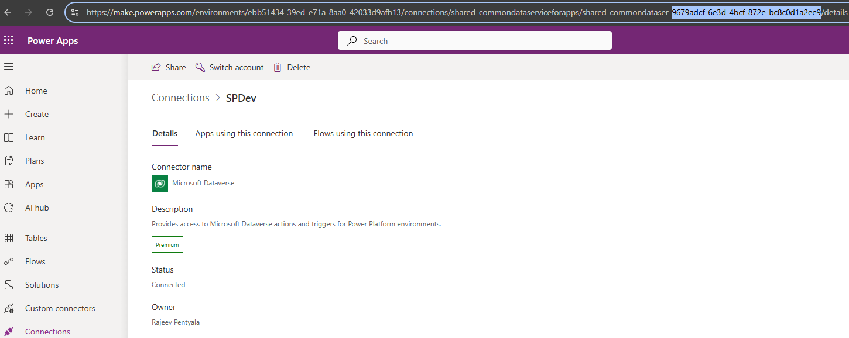Screen dimensions: 849x338
Task: Click the Microsoft Dataverse connector icon
Action: coord(160,183)
